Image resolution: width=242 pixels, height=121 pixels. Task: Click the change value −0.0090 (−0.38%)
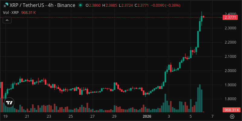pyautogui.click(x=165, y=5)
